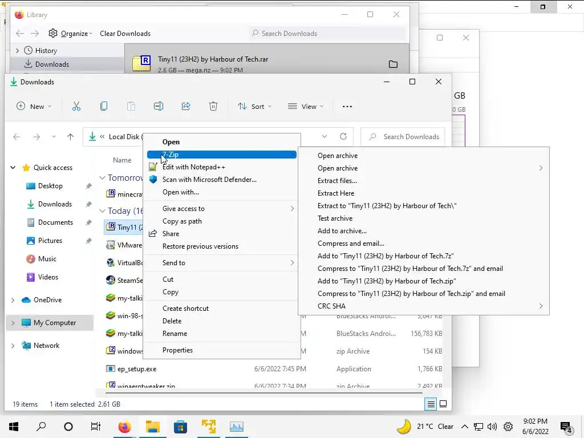Viewport: 584px width, 438px height.
Task: Select Scan with Microsoft Defender...
Action: point(222,180)
